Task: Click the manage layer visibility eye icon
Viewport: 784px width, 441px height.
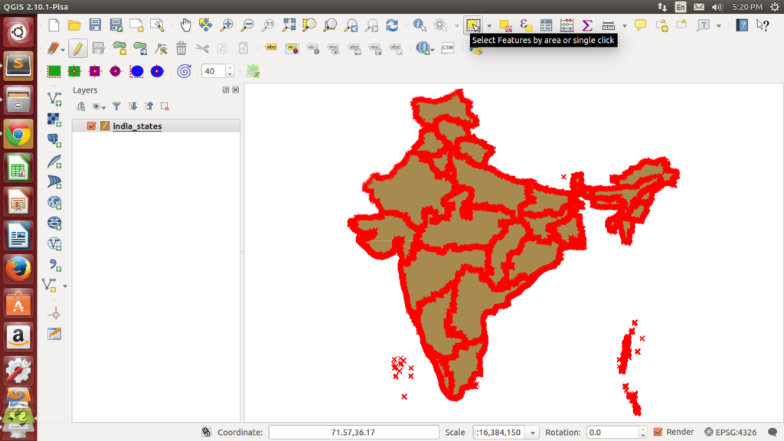Action: point(96,106)
